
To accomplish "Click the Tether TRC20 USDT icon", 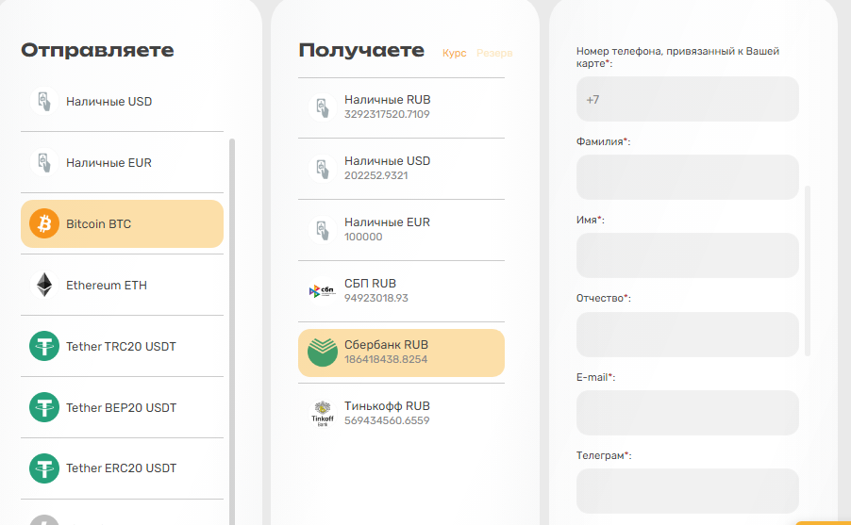I will 43,346.
